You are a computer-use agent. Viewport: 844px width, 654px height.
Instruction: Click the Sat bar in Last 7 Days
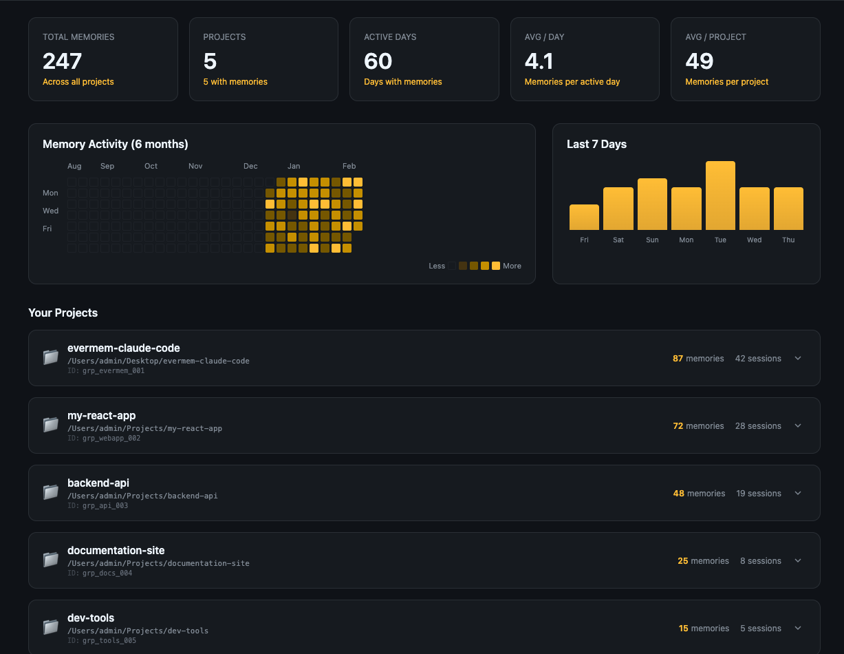(618, 209)
